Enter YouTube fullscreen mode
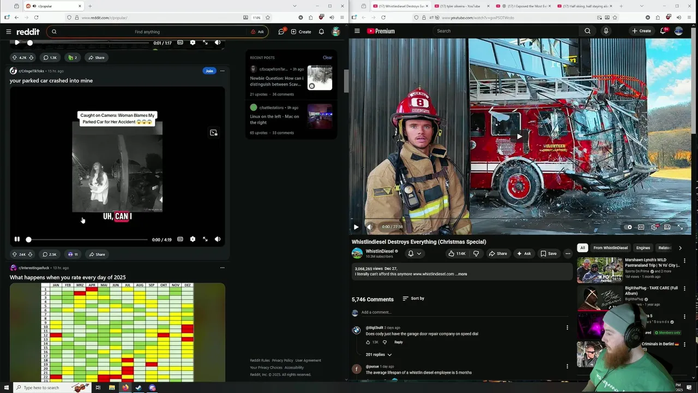Screen dimensions: 698x393 680,227
